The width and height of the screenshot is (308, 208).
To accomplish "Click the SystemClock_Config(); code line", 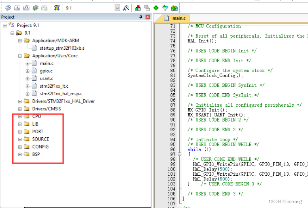I will 215,76.
